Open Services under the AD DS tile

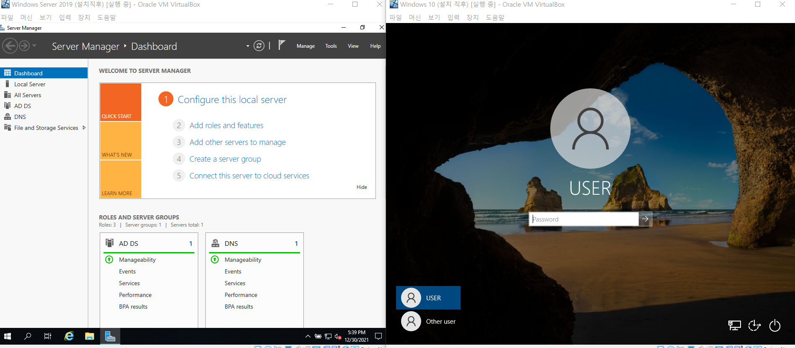(x=129, y=283)
